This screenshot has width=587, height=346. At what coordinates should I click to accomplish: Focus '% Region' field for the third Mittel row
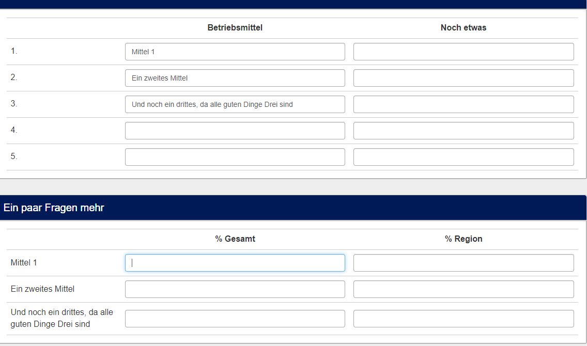[463, 319]
